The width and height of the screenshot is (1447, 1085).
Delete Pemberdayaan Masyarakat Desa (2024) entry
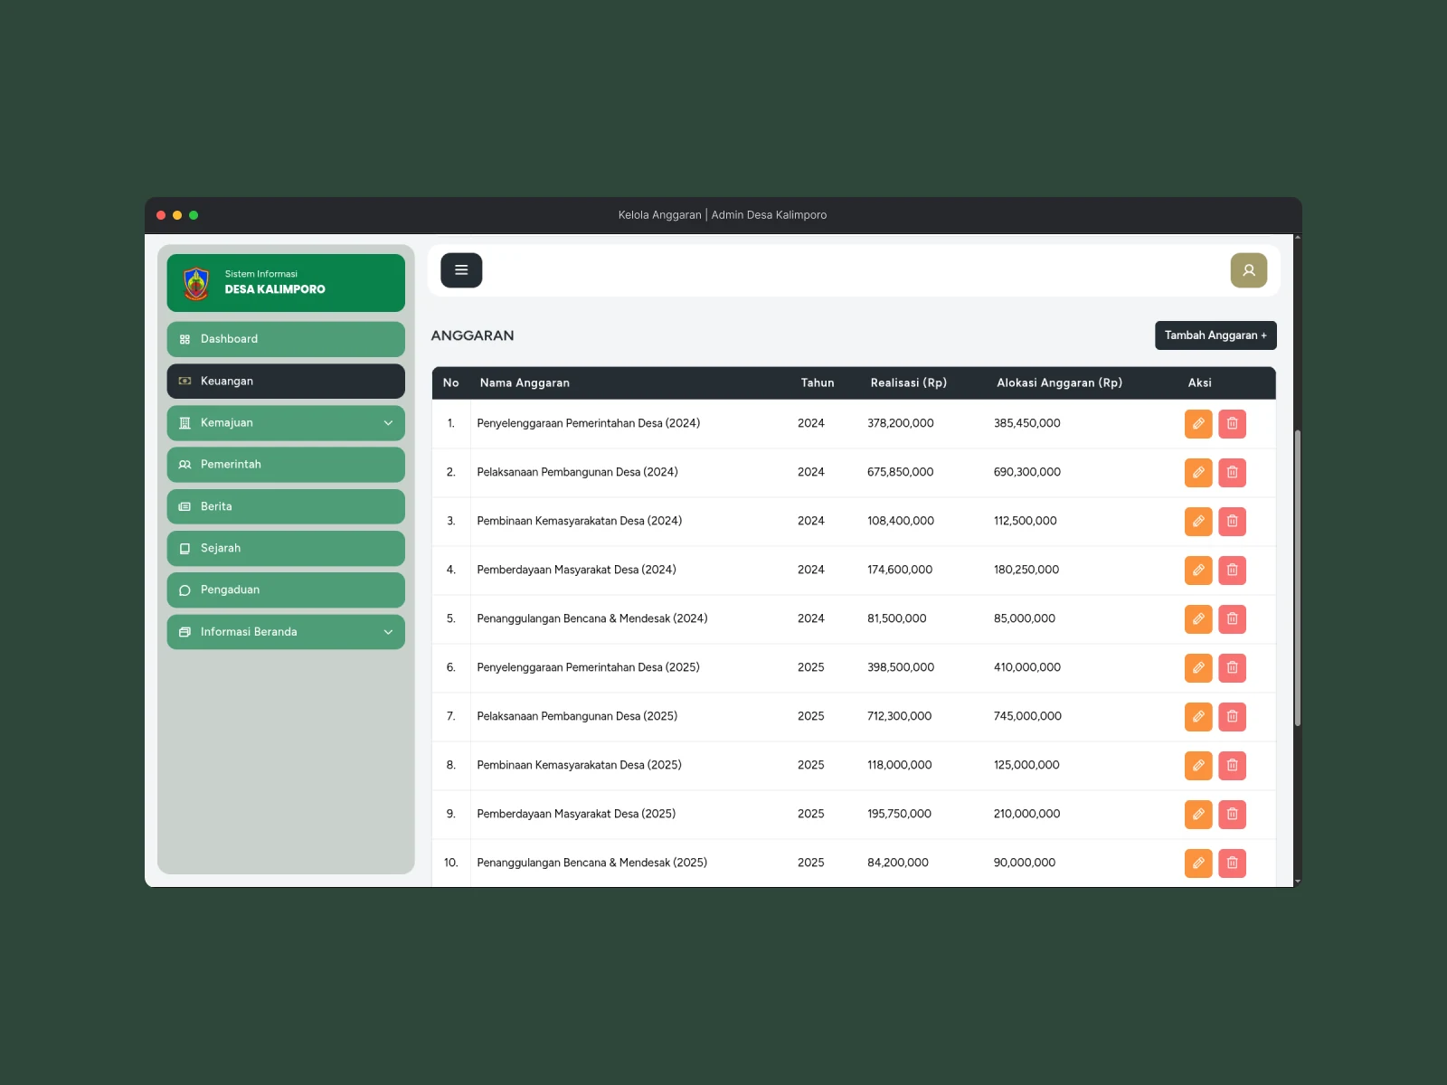1232,571
